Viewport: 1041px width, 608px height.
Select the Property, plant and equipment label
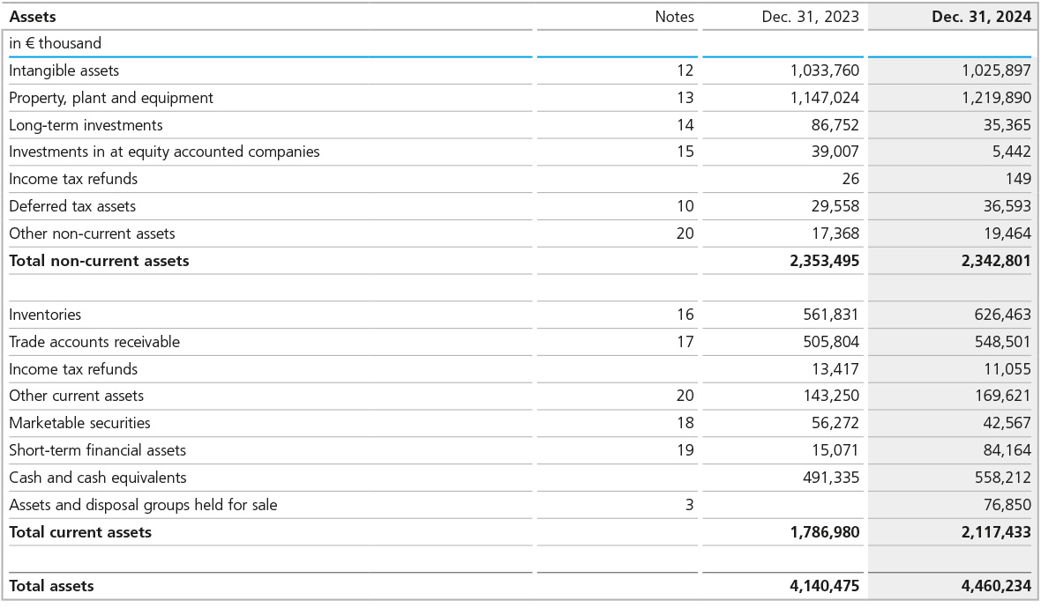(111, 98)
